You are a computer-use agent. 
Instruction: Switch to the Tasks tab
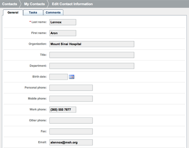(33, 13)
